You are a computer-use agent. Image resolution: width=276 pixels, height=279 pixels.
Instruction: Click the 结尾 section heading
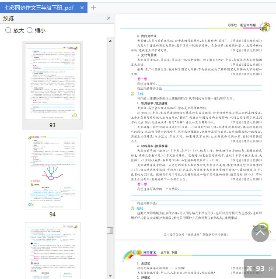(140, 208)
